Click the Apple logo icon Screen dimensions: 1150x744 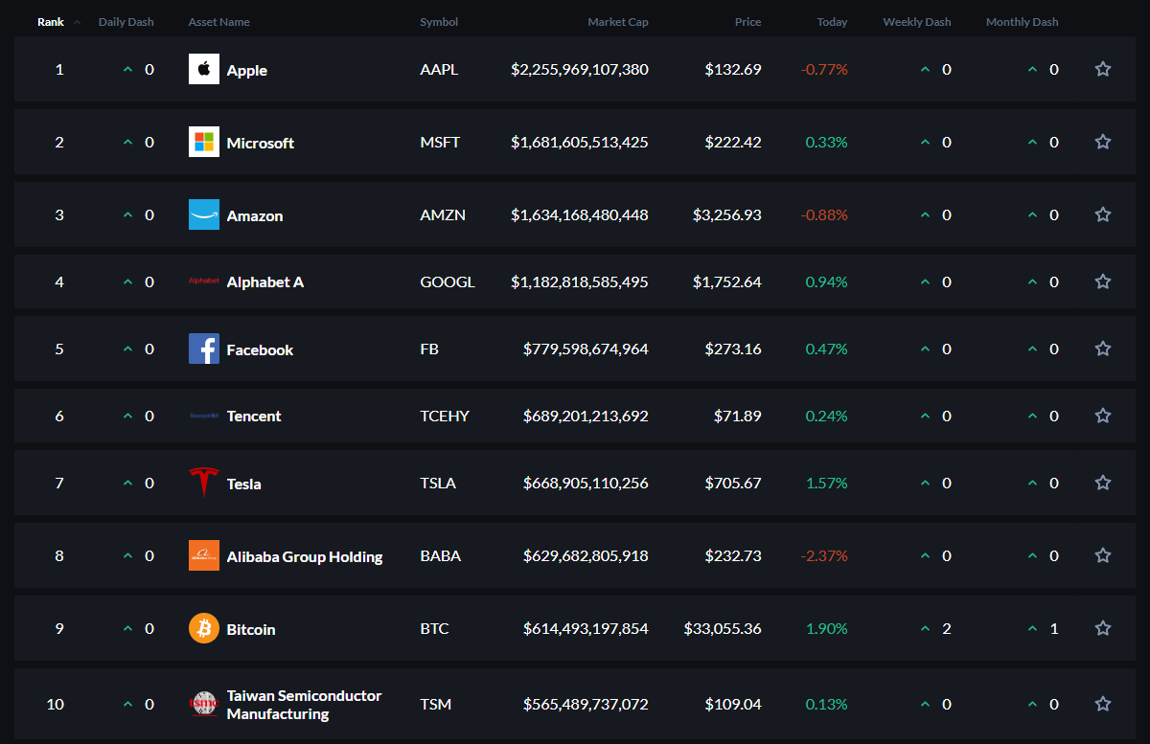204,69
